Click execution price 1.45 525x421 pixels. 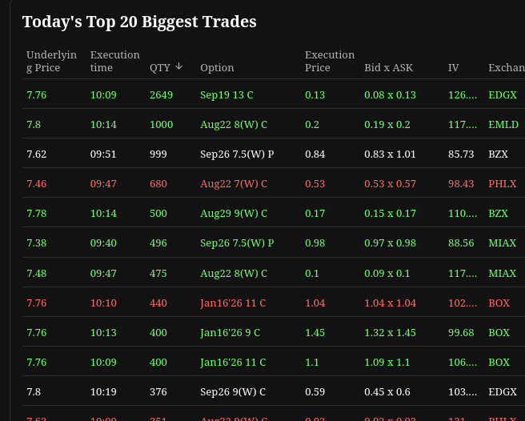(315, 333)
